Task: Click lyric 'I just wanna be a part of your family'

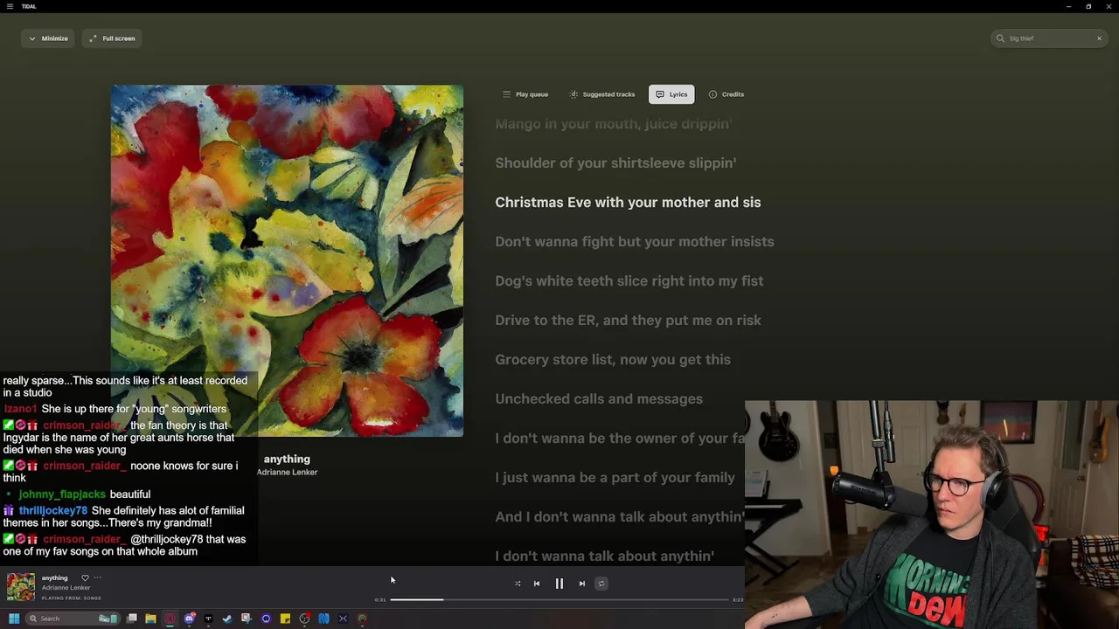Action: pyautogui.click(x=615, y=477)
